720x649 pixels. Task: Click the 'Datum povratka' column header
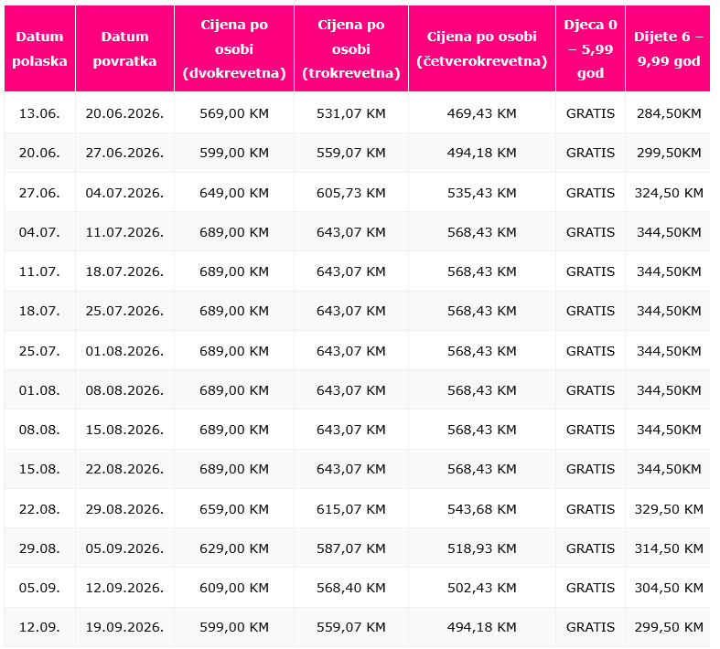124,48
